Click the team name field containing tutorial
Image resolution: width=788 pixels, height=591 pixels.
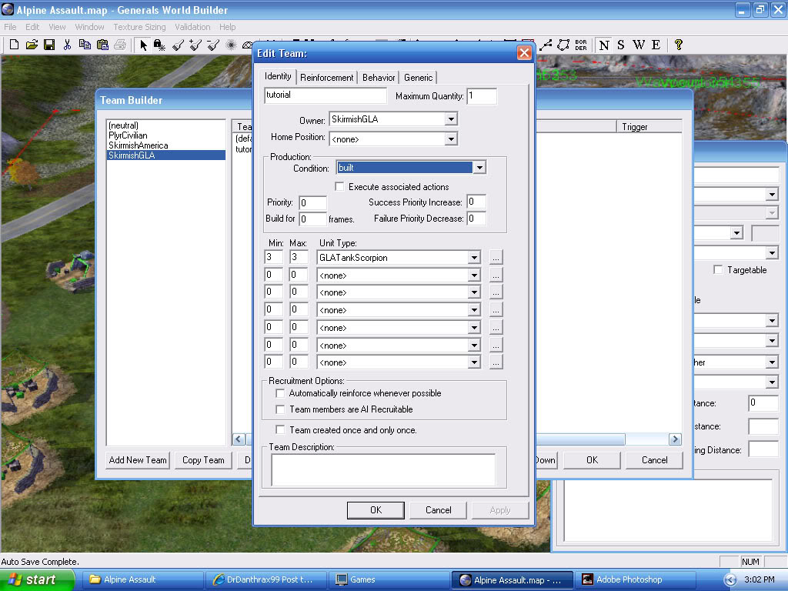[x=326, y=95]
